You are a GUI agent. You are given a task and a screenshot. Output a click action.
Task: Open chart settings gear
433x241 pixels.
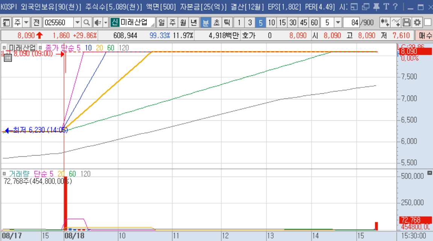pos(417,22)
